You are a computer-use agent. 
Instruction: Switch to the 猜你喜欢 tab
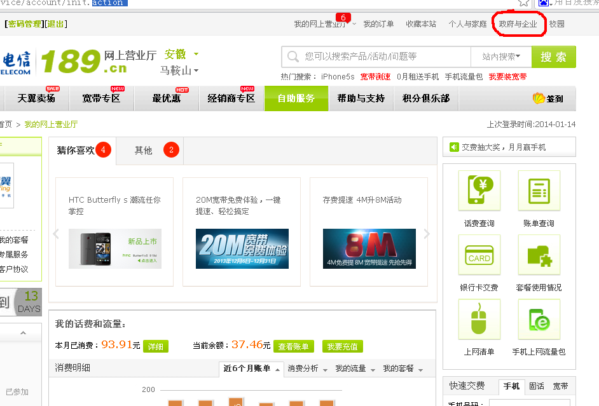83,151
